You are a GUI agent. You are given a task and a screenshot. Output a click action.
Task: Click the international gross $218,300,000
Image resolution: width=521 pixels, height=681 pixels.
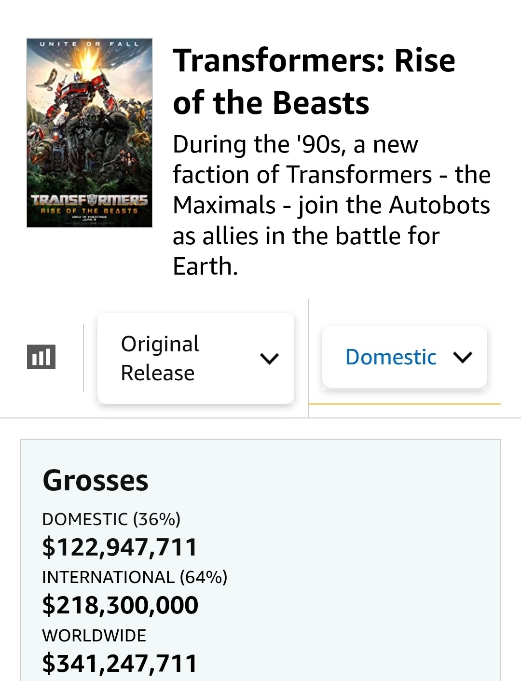coord(120,605)
